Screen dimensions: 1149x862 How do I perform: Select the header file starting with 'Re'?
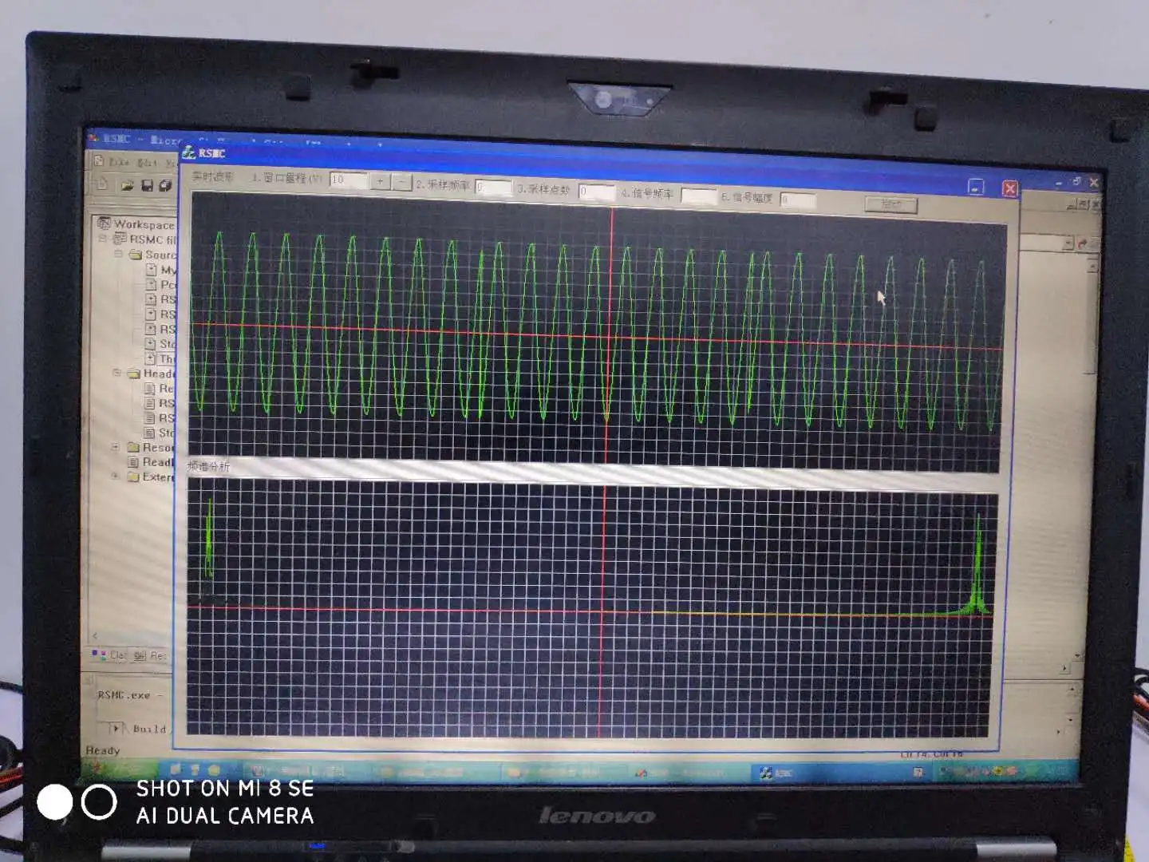(x=160, y=389)
